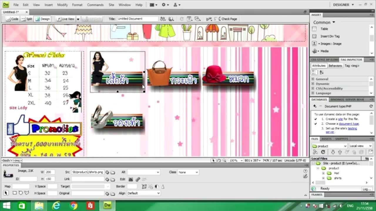Select the Crop image tool

point(144,186)
